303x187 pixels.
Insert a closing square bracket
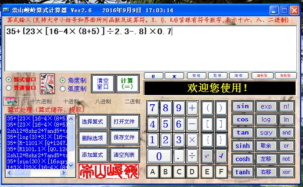pos(221,124)
